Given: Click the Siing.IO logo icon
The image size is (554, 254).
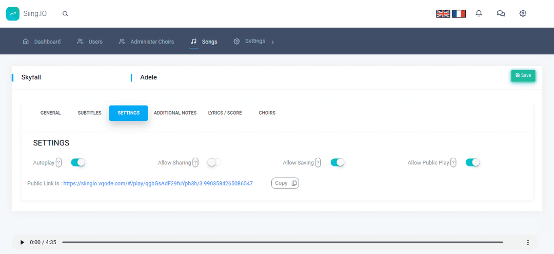Looking at the screenshot, I should 13,14.
